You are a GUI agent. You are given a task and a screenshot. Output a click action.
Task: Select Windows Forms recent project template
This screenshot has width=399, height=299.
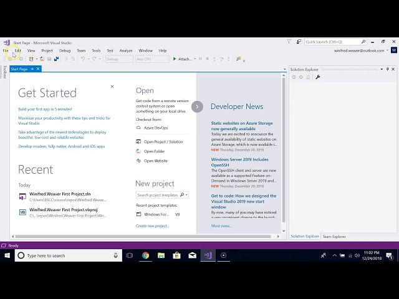158,214
